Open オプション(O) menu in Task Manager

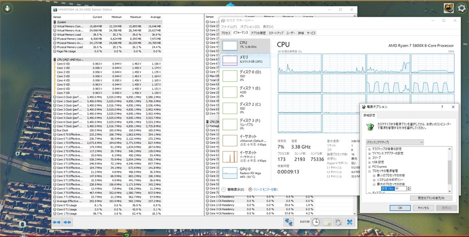[250, 27]
